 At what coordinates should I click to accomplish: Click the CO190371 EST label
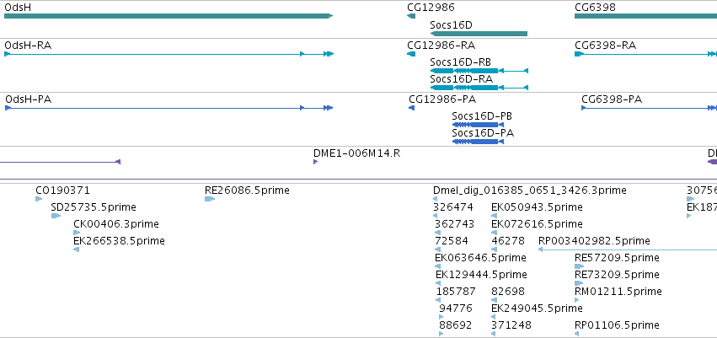pyautogui.click(x=62, y=190)
